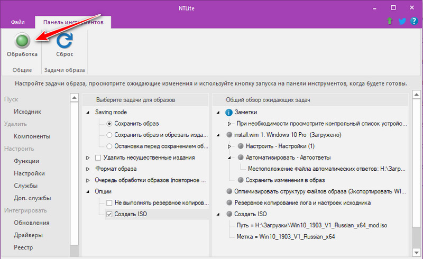The width and height of the screenshot is (423, 259).
Task: Untick the Создать ISO checkbox
Action: pos(109,214)
